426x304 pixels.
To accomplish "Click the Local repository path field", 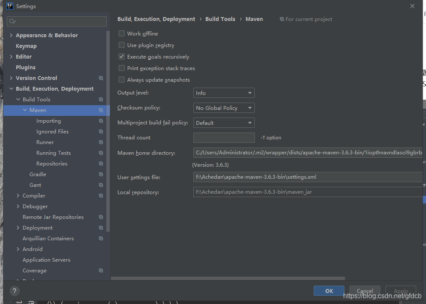I will pos(308,192).
